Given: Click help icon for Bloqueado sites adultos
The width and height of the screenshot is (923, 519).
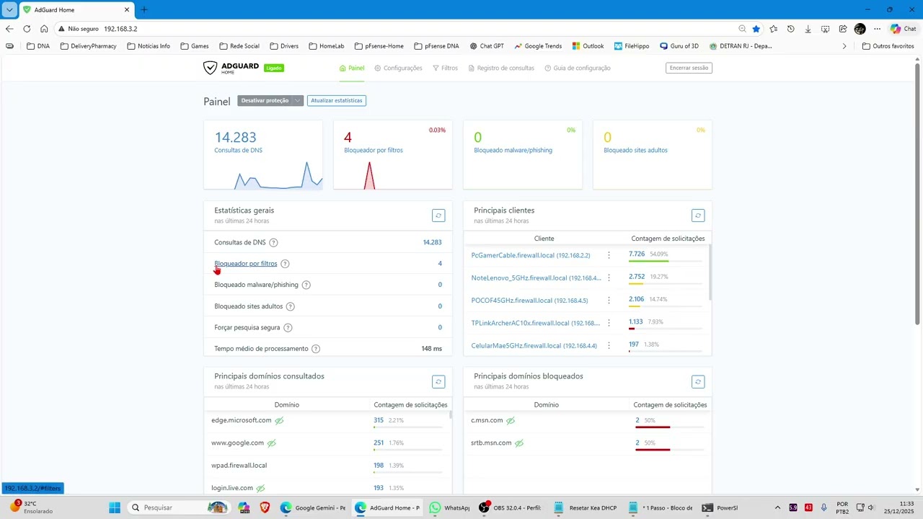Looking at the screenshot, I should 290,306.
